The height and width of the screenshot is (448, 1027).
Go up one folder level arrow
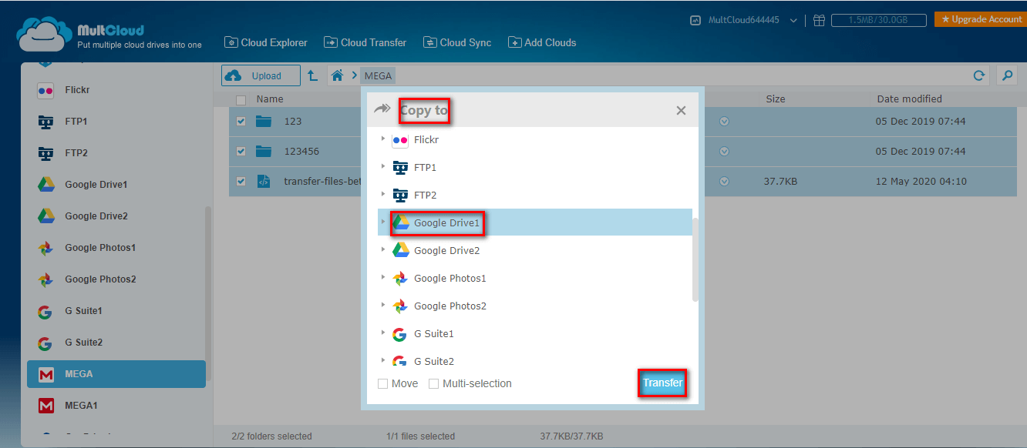(312, 75)
